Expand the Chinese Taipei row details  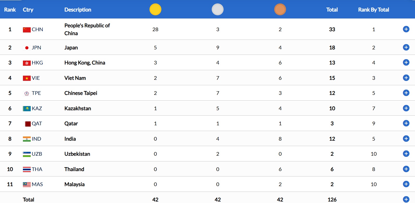click(x=406, y=93)
